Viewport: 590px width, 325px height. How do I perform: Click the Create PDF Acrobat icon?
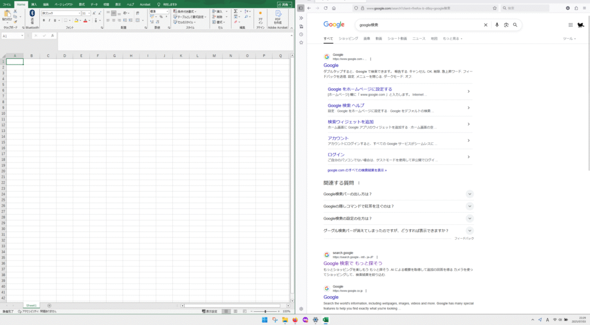278,14
